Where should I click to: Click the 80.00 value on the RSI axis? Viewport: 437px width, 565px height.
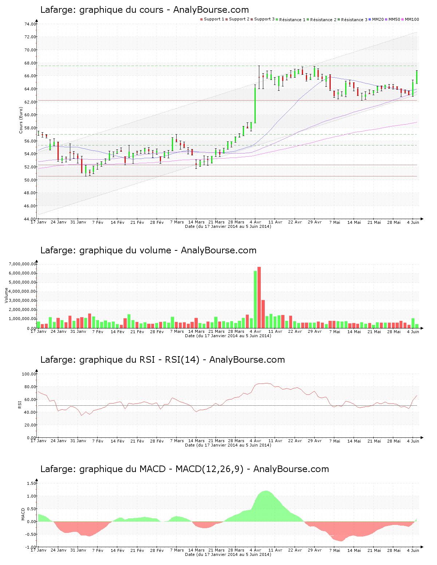click(30, 387)
